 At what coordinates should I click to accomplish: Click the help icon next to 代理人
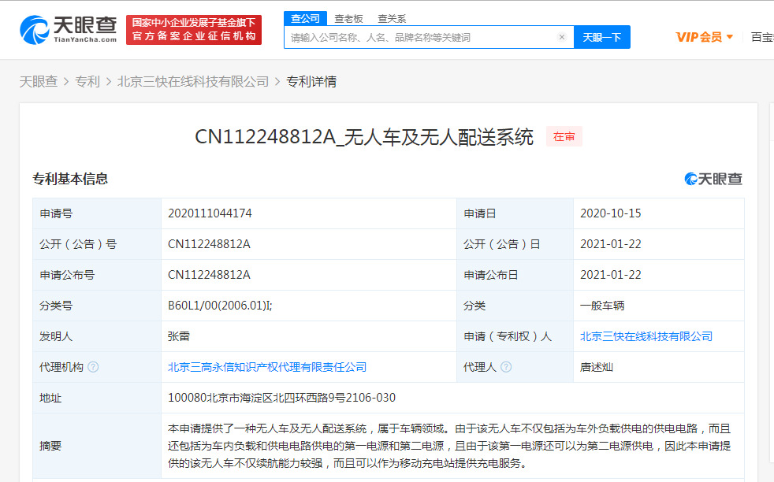(x=506, y=367)
